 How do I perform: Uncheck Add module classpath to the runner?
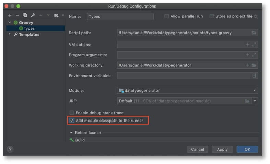(x=72, y=121)
